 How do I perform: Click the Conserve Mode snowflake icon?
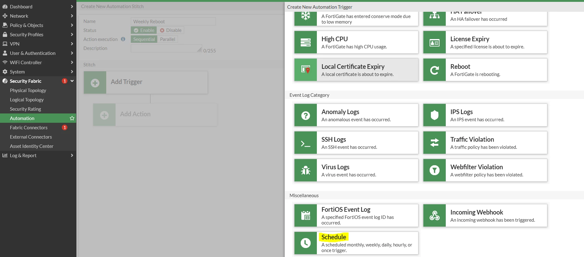coord(306,16)
